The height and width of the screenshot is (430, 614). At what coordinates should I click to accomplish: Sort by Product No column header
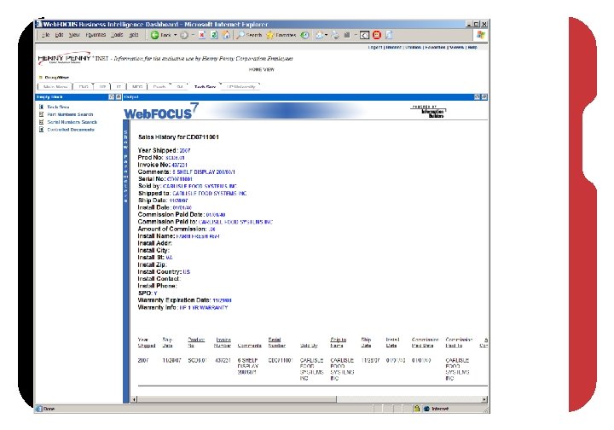196,343
